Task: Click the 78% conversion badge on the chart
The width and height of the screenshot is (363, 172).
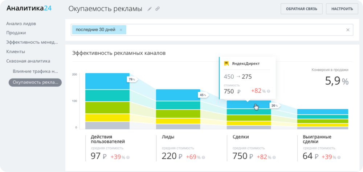Action: click(131, 79)
